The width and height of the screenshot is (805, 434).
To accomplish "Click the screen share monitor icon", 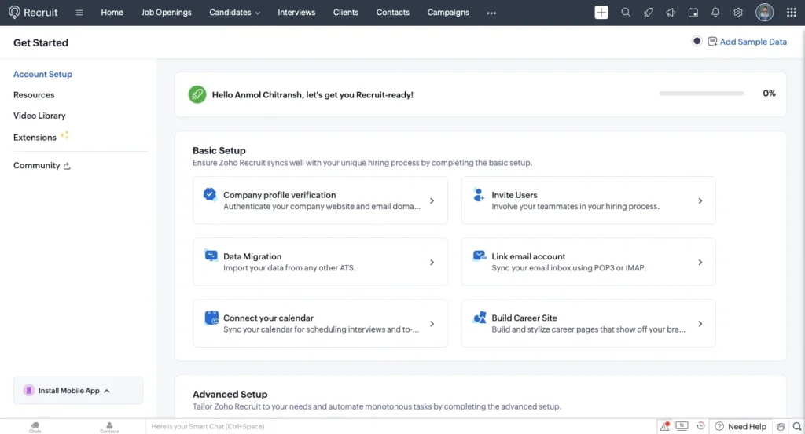I will [x=682, y=426].
